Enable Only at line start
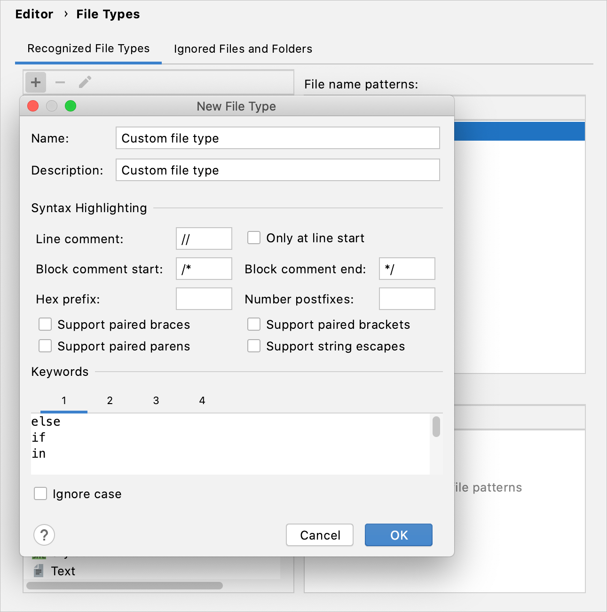The height and width of the screenshot is (612, 607). [x=254, y=238]
